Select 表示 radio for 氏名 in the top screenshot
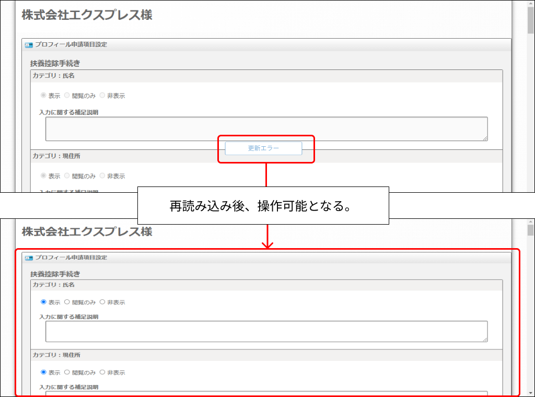The height and width of the screenshot is (397, 535). click(x=43, y=96)
